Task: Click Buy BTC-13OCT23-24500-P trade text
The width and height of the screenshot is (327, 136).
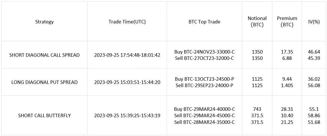Action: [x=204, y=79]
